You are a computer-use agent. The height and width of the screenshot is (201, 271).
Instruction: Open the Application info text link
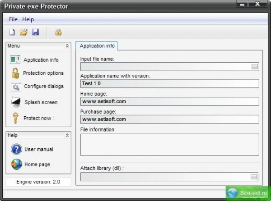41,60
